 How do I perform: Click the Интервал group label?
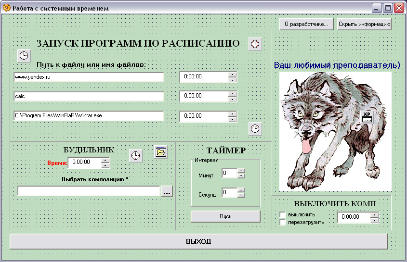tap(206, 160)
